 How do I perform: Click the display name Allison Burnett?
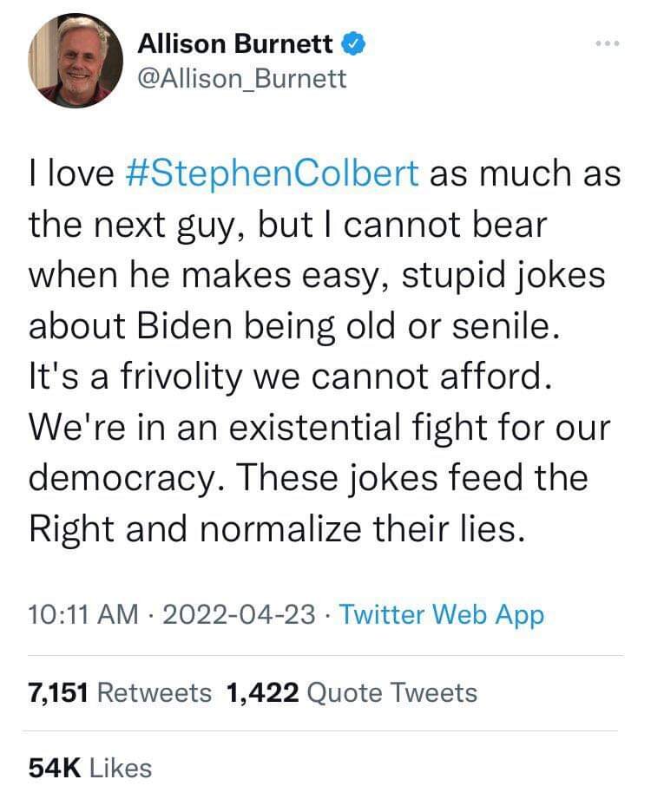[x=235, y=43]
